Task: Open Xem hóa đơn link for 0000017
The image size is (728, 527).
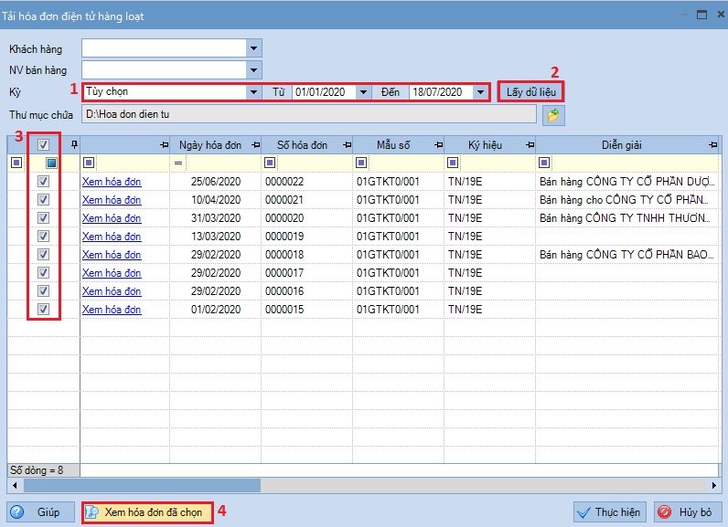Action: click(x=112, y=273)
